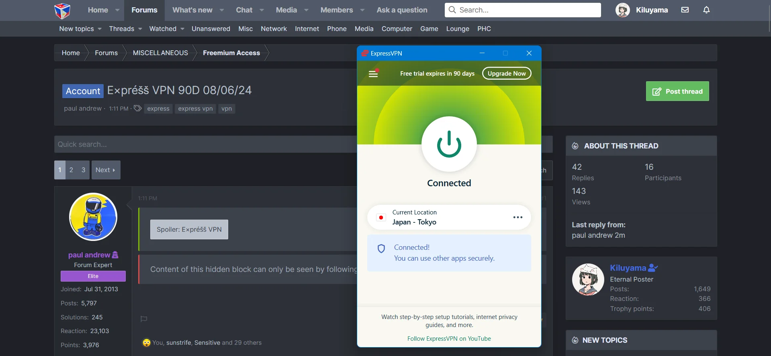Click Kiluyama name in sidebar
This screenshot has width=771, height=356.
(x=628, y=268)
